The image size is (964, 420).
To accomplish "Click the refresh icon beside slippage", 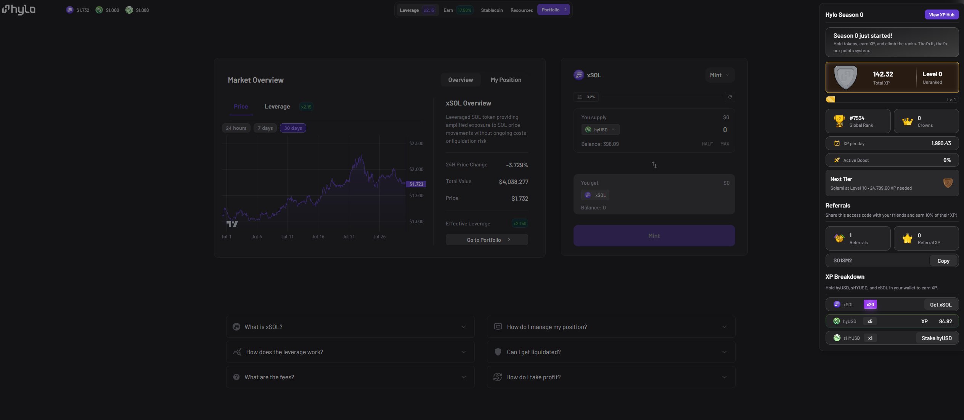I will (x=730, y=97).
